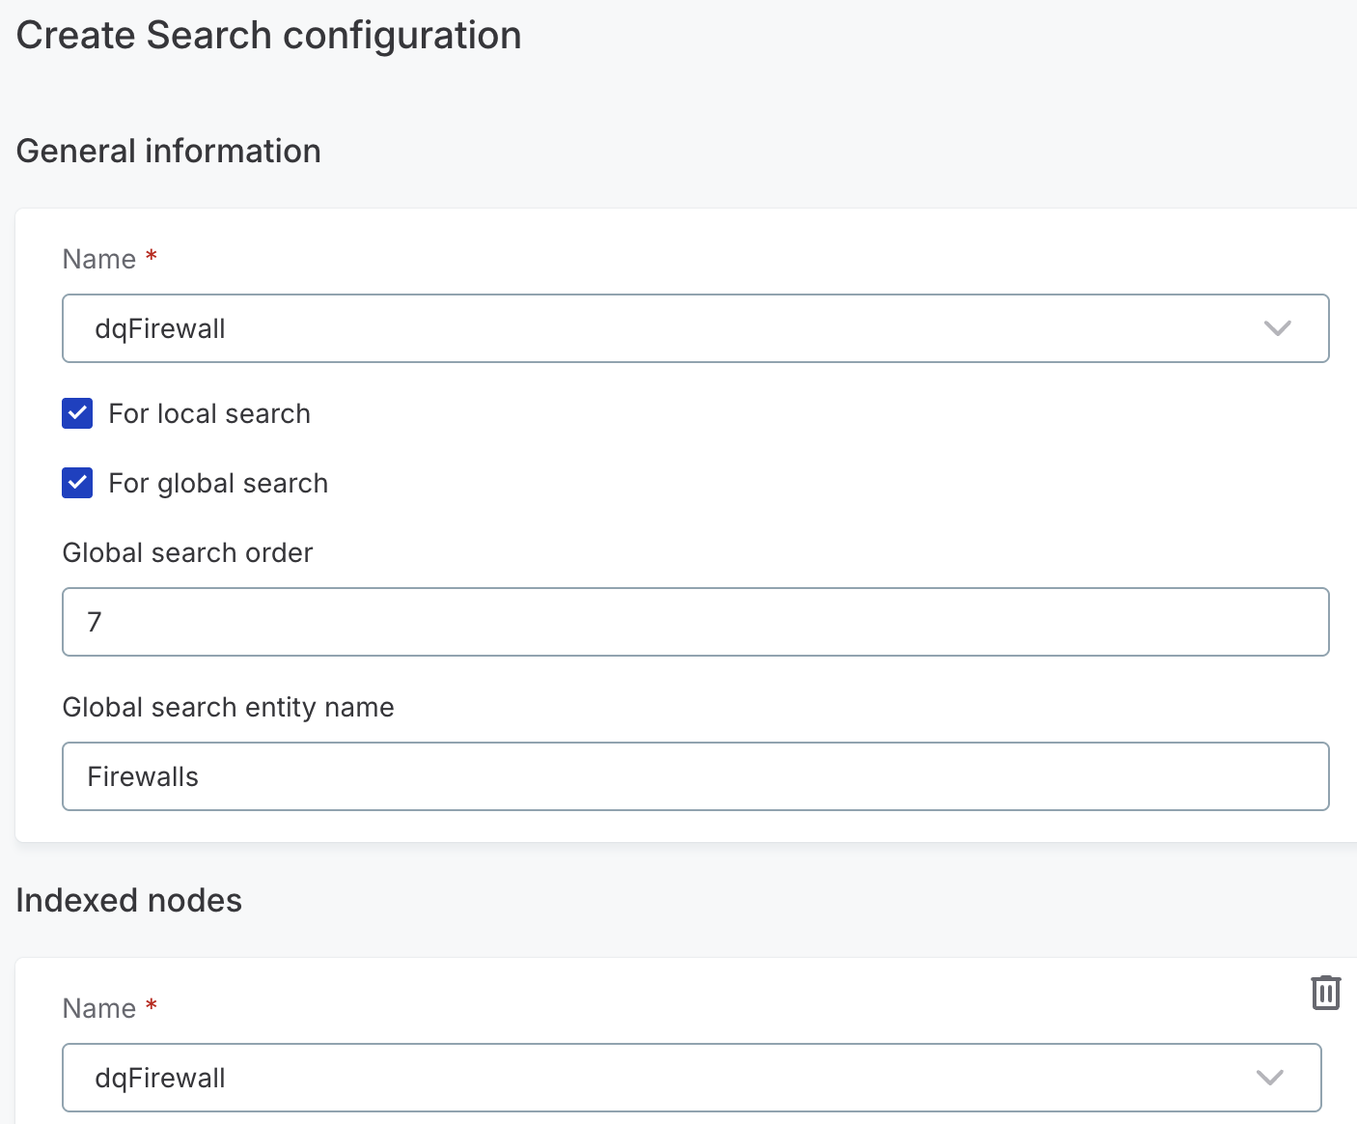Delete the dqFirewall indexed node via trash icon
1357x1124 pixels.
1326,993
